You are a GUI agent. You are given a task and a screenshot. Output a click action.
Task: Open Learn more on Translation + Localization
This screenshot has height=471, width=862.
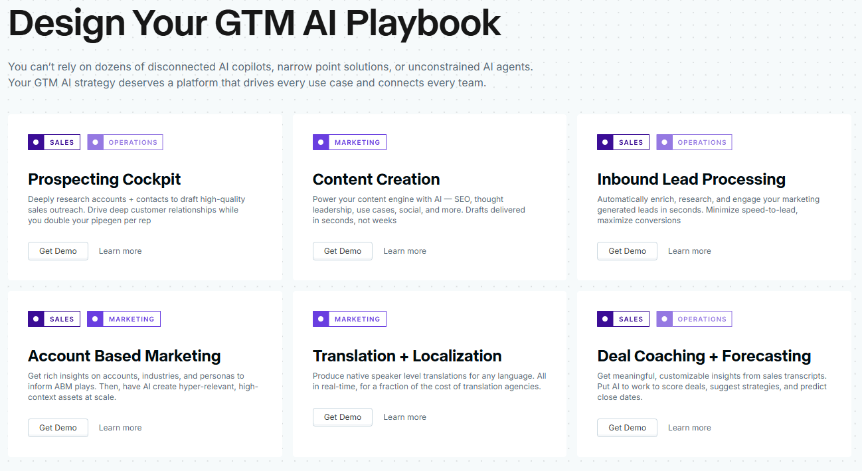click(404, 417)
